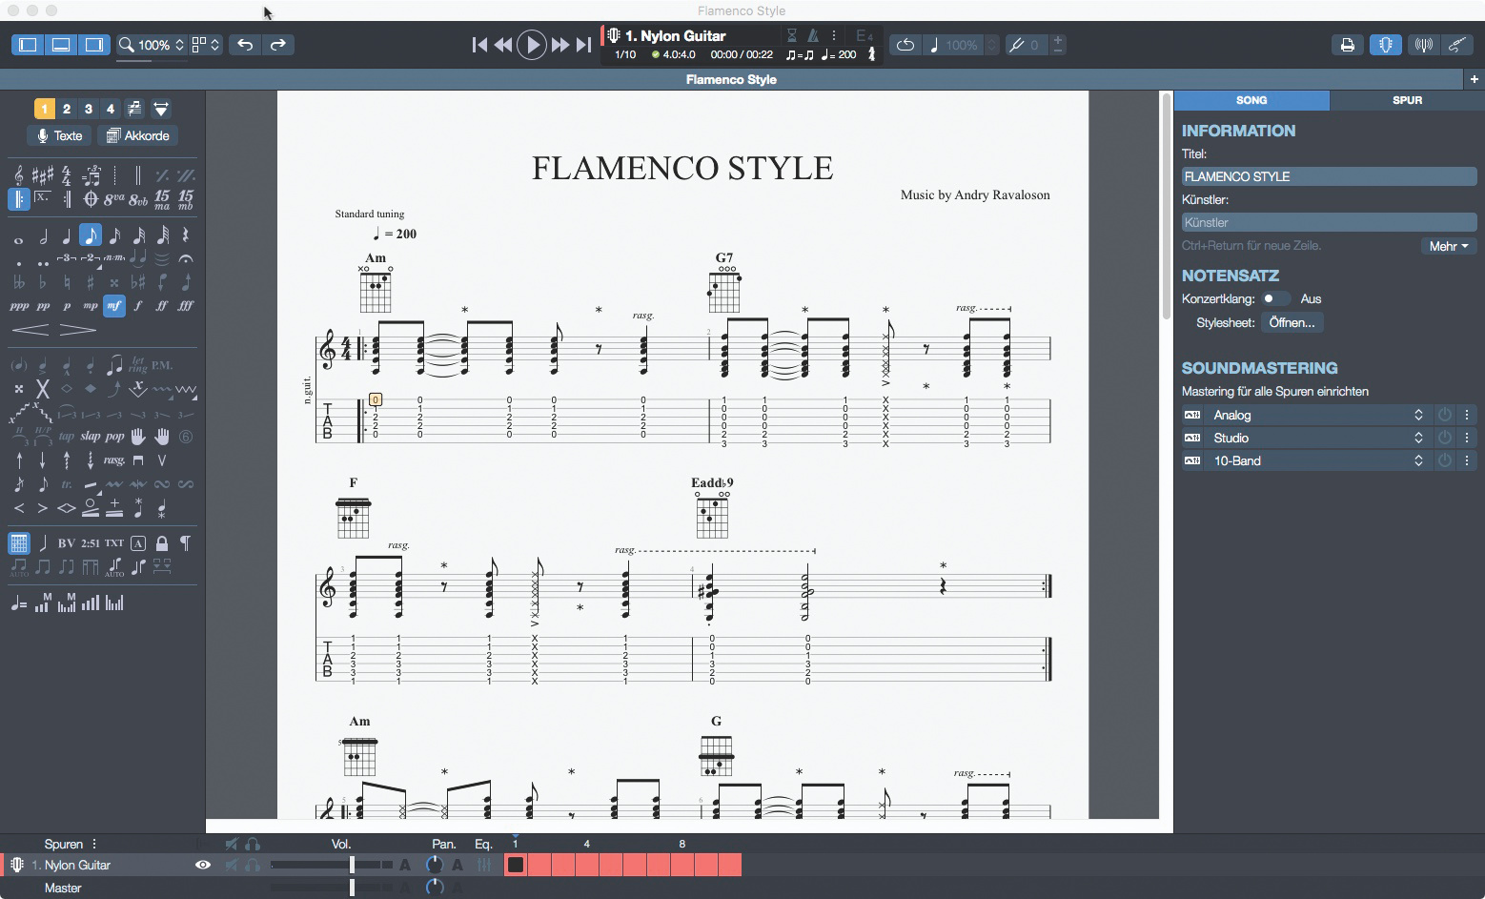Click the Nylon Guitar volume slider
The width and height of the screenshot is (1485, 899).
(352, 865)
